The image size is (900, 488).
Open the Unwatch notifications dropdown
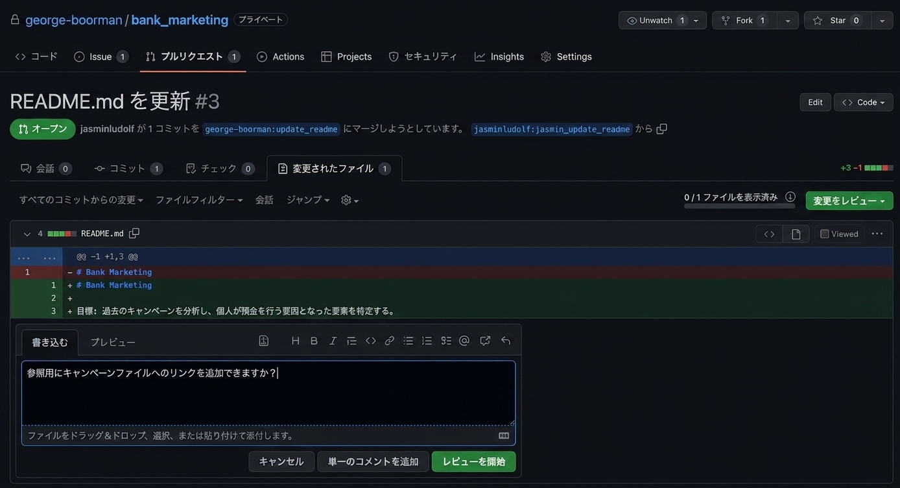663,20
